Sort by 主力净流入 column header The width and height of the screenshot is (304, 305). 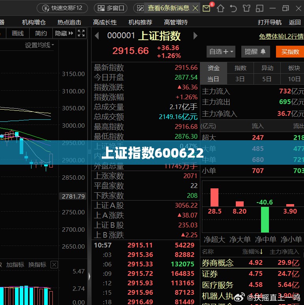click(x=284, y=252)
